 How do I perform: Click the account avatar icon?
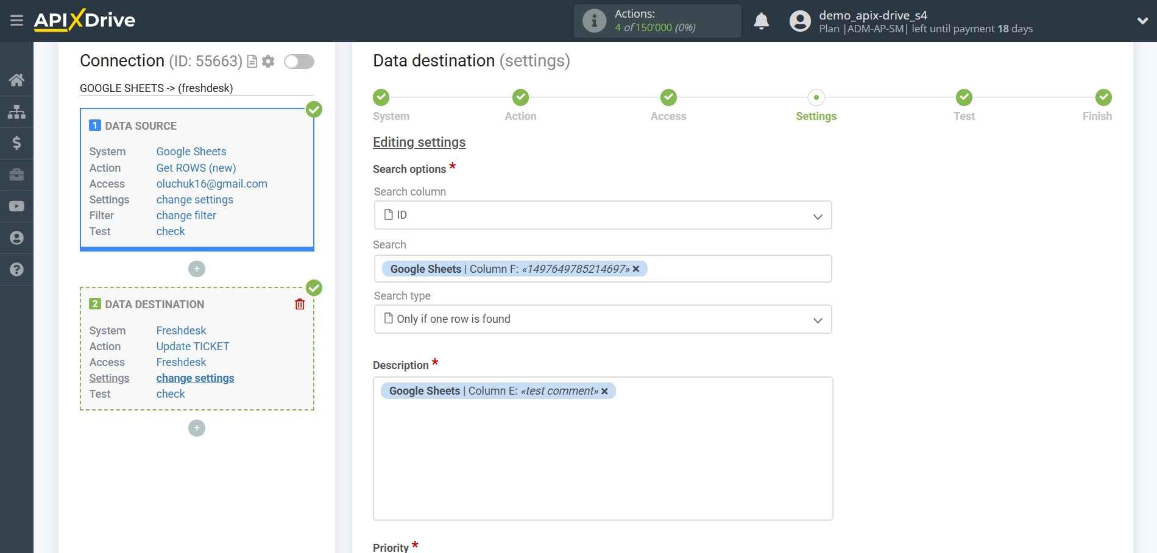tap(800, 21)
